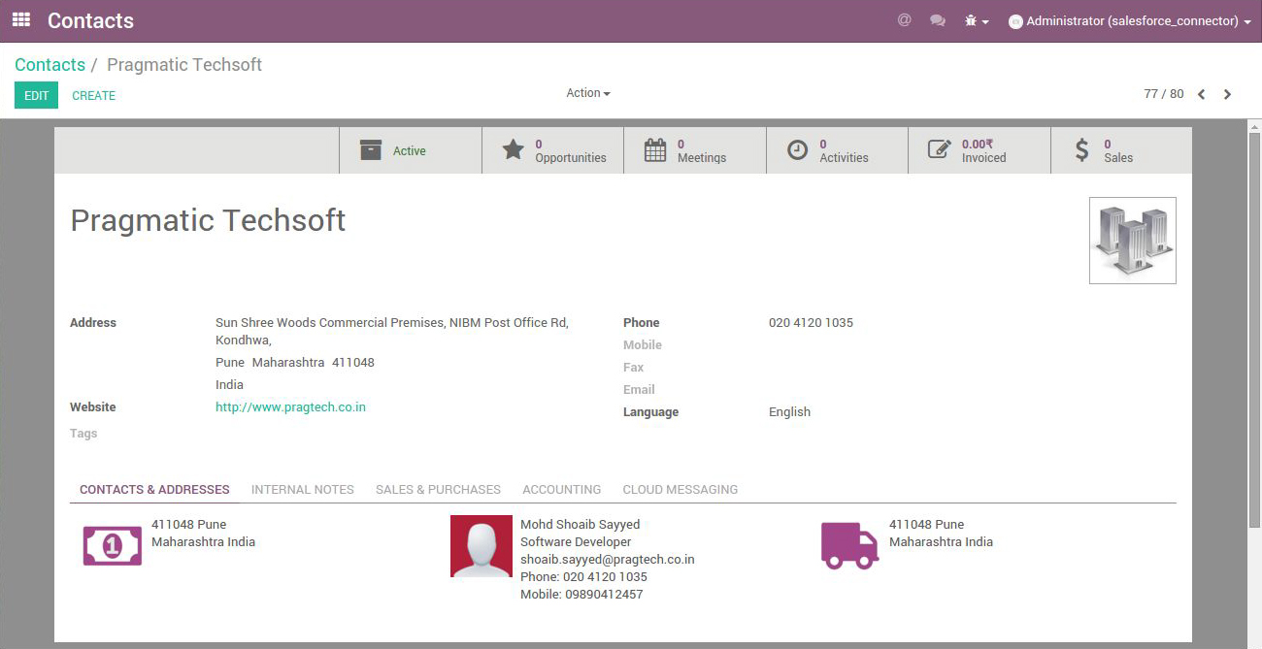Click the Software Developer job title
The height and width of the screenshot is (649, 1262).
coord(576,542)
